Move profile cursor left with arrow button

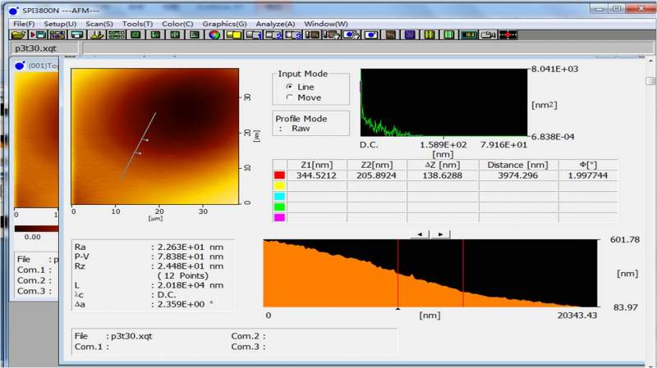pos(421,234)
